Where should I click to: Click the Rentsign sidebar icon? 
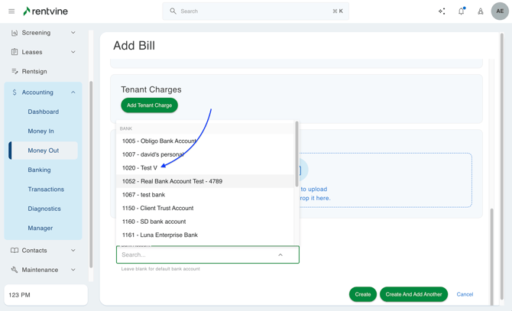pos(15,71)
